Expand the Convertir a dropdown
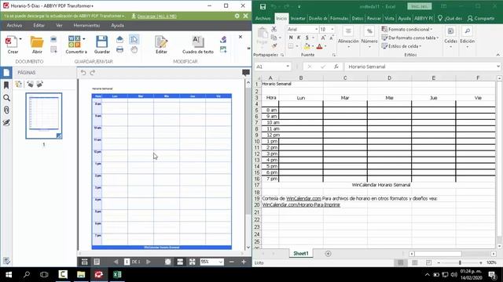Image resolution: width=503 pixels, height=282 pixels. click(x=84, y=39)
